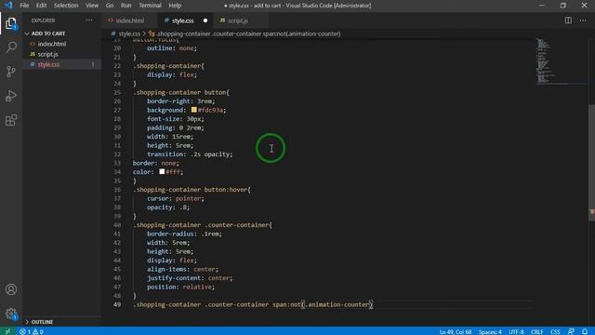The image size is (595, 335).
Task: Click the Ln 49, Col 68 status
Action: click(455, 331)
